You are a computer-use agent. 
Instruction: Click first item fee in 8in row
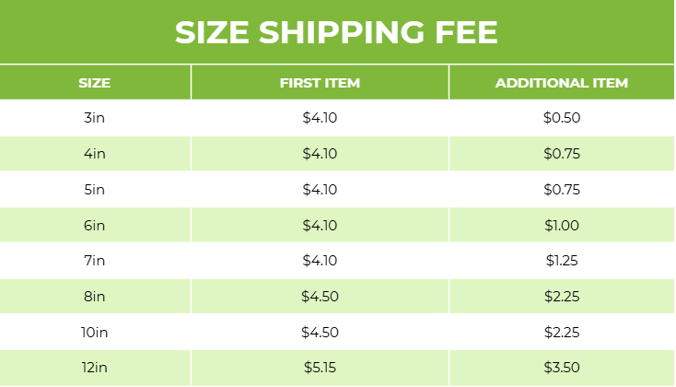coord(320,297)
